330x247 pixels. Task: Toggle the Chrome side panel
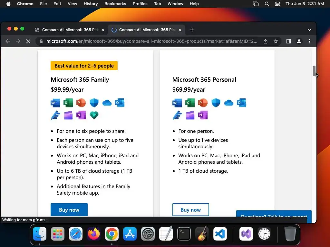coord(289,41)
